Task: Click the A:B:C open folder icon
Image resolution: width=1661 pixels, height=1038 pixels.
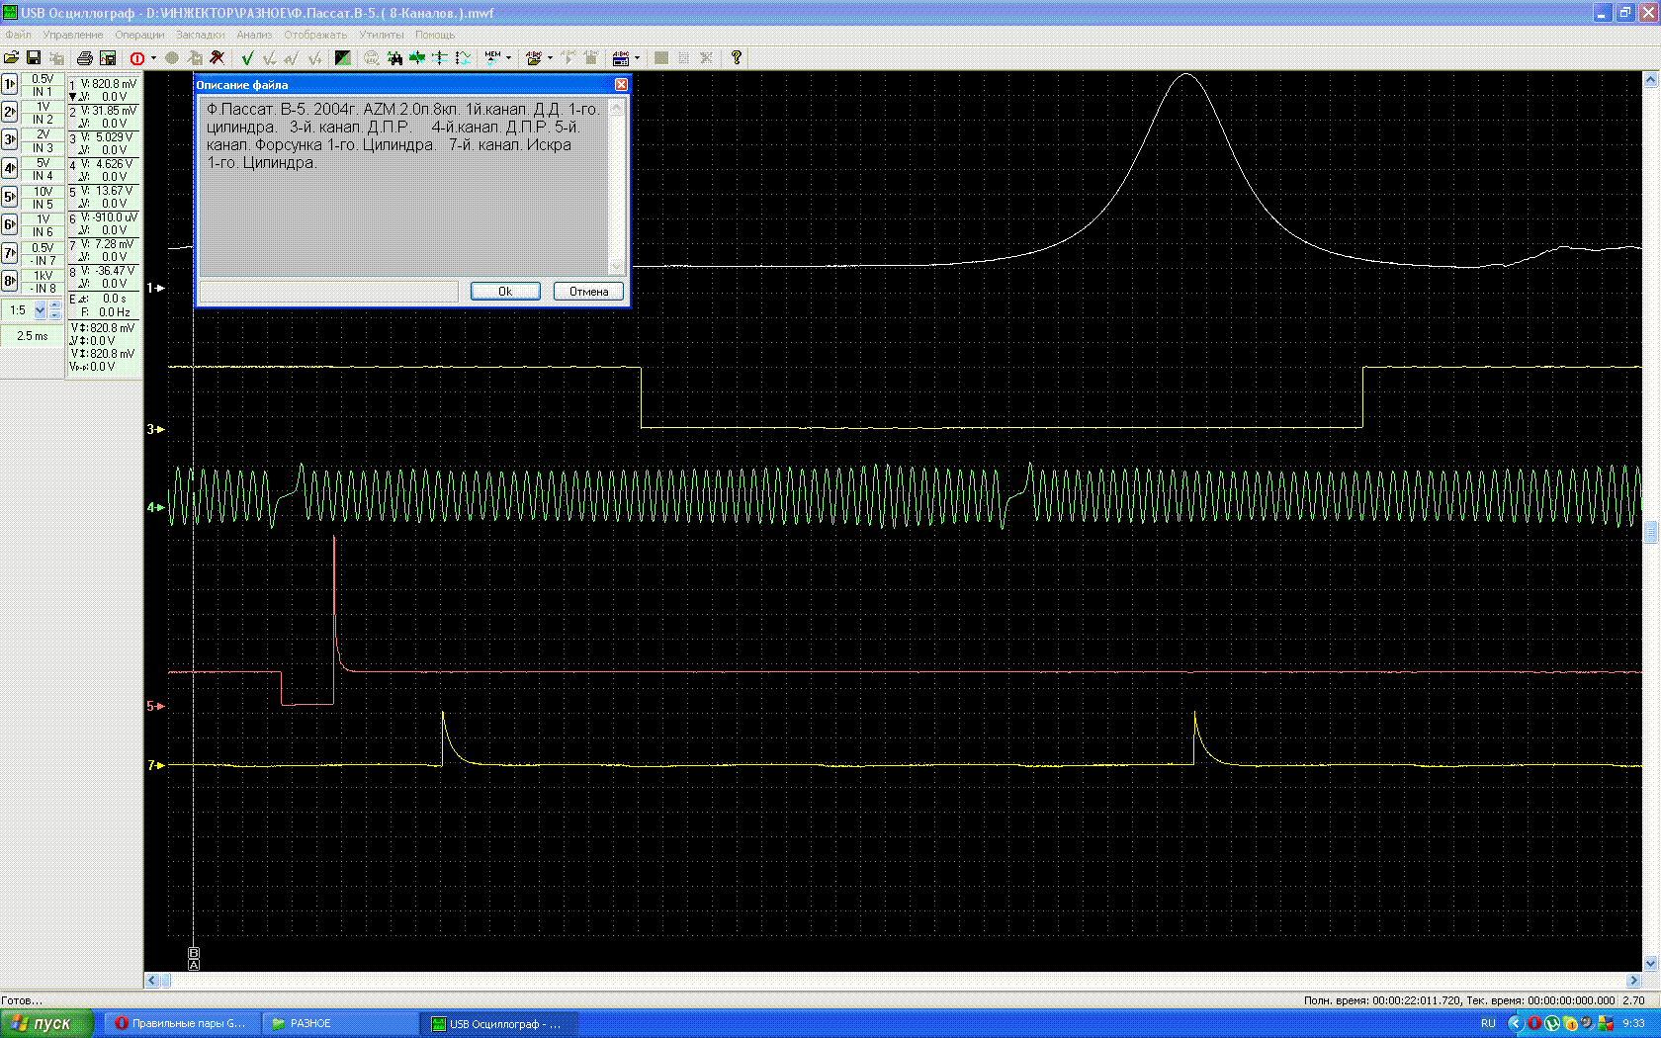Action: (x=534, y=58)
